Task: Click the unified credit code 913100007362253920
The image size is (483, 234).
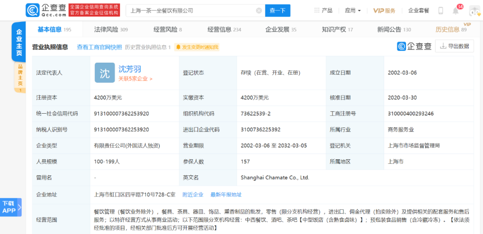Action: [x=121, y=114]
